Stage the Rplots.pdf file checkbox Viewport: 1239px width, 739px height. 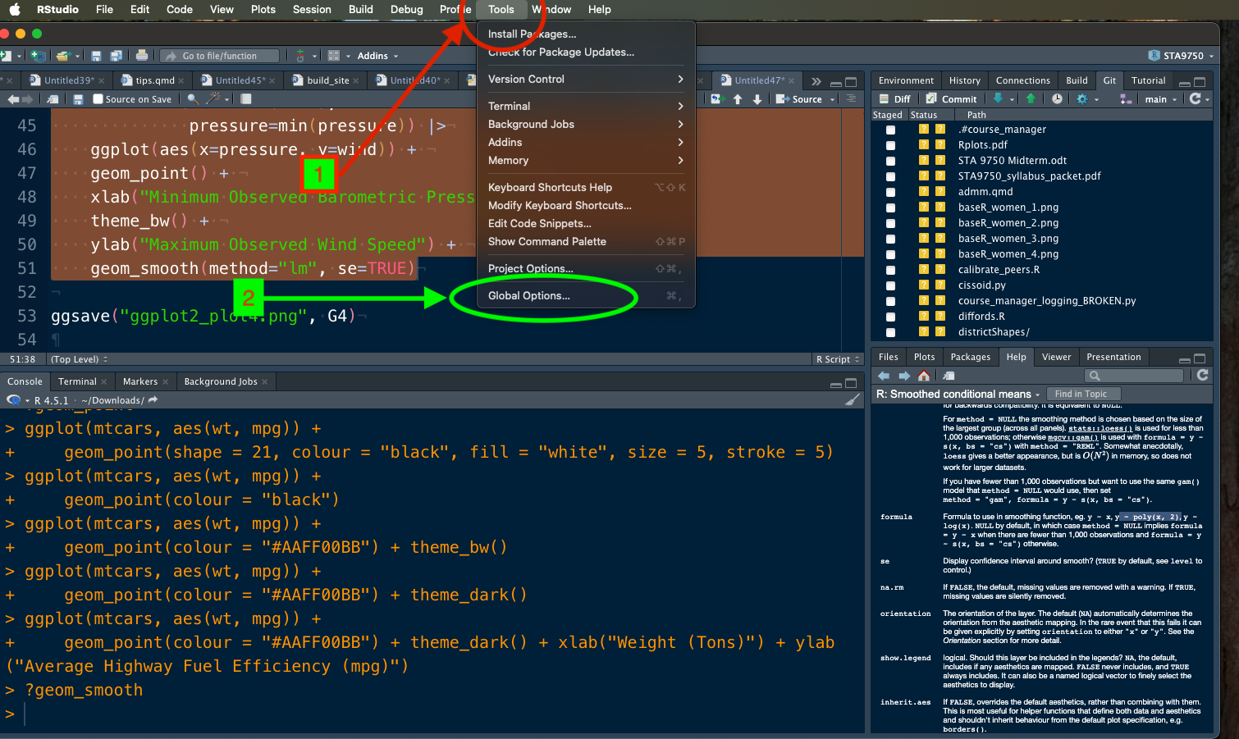coord(890,145)
